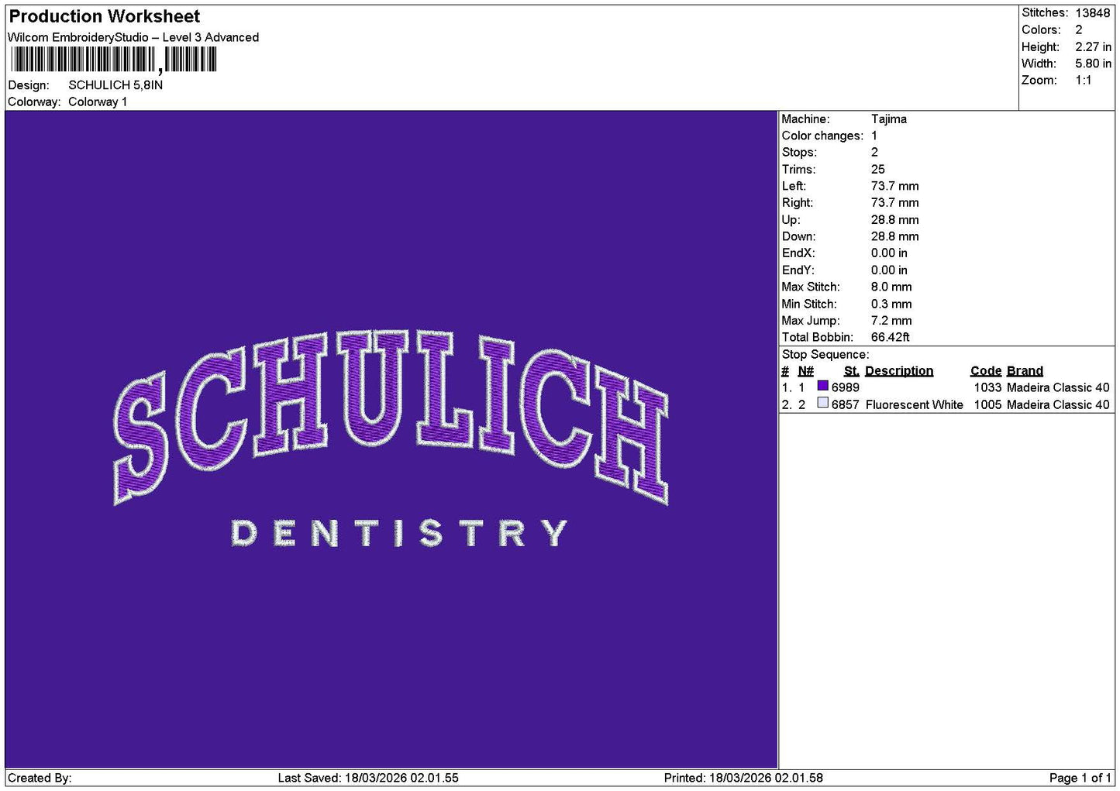Click thread code "1005" in stop sequence

pos(987,404)
